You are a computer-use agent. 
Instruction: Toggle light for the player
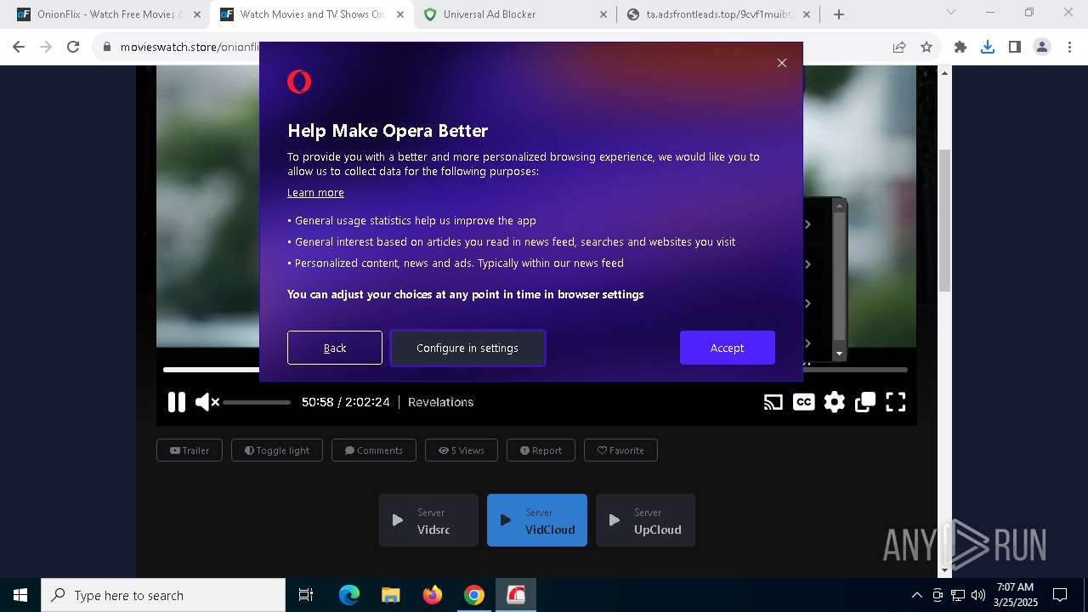[277, 450]
